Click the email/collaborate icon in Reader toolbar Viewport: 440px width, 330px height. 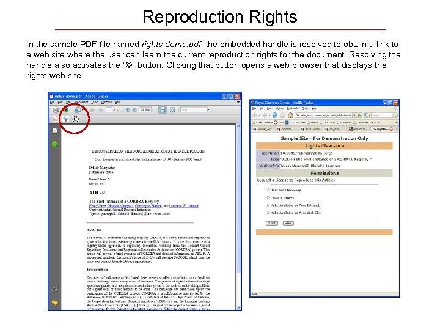pyautogui.click(x=78, y=110)
